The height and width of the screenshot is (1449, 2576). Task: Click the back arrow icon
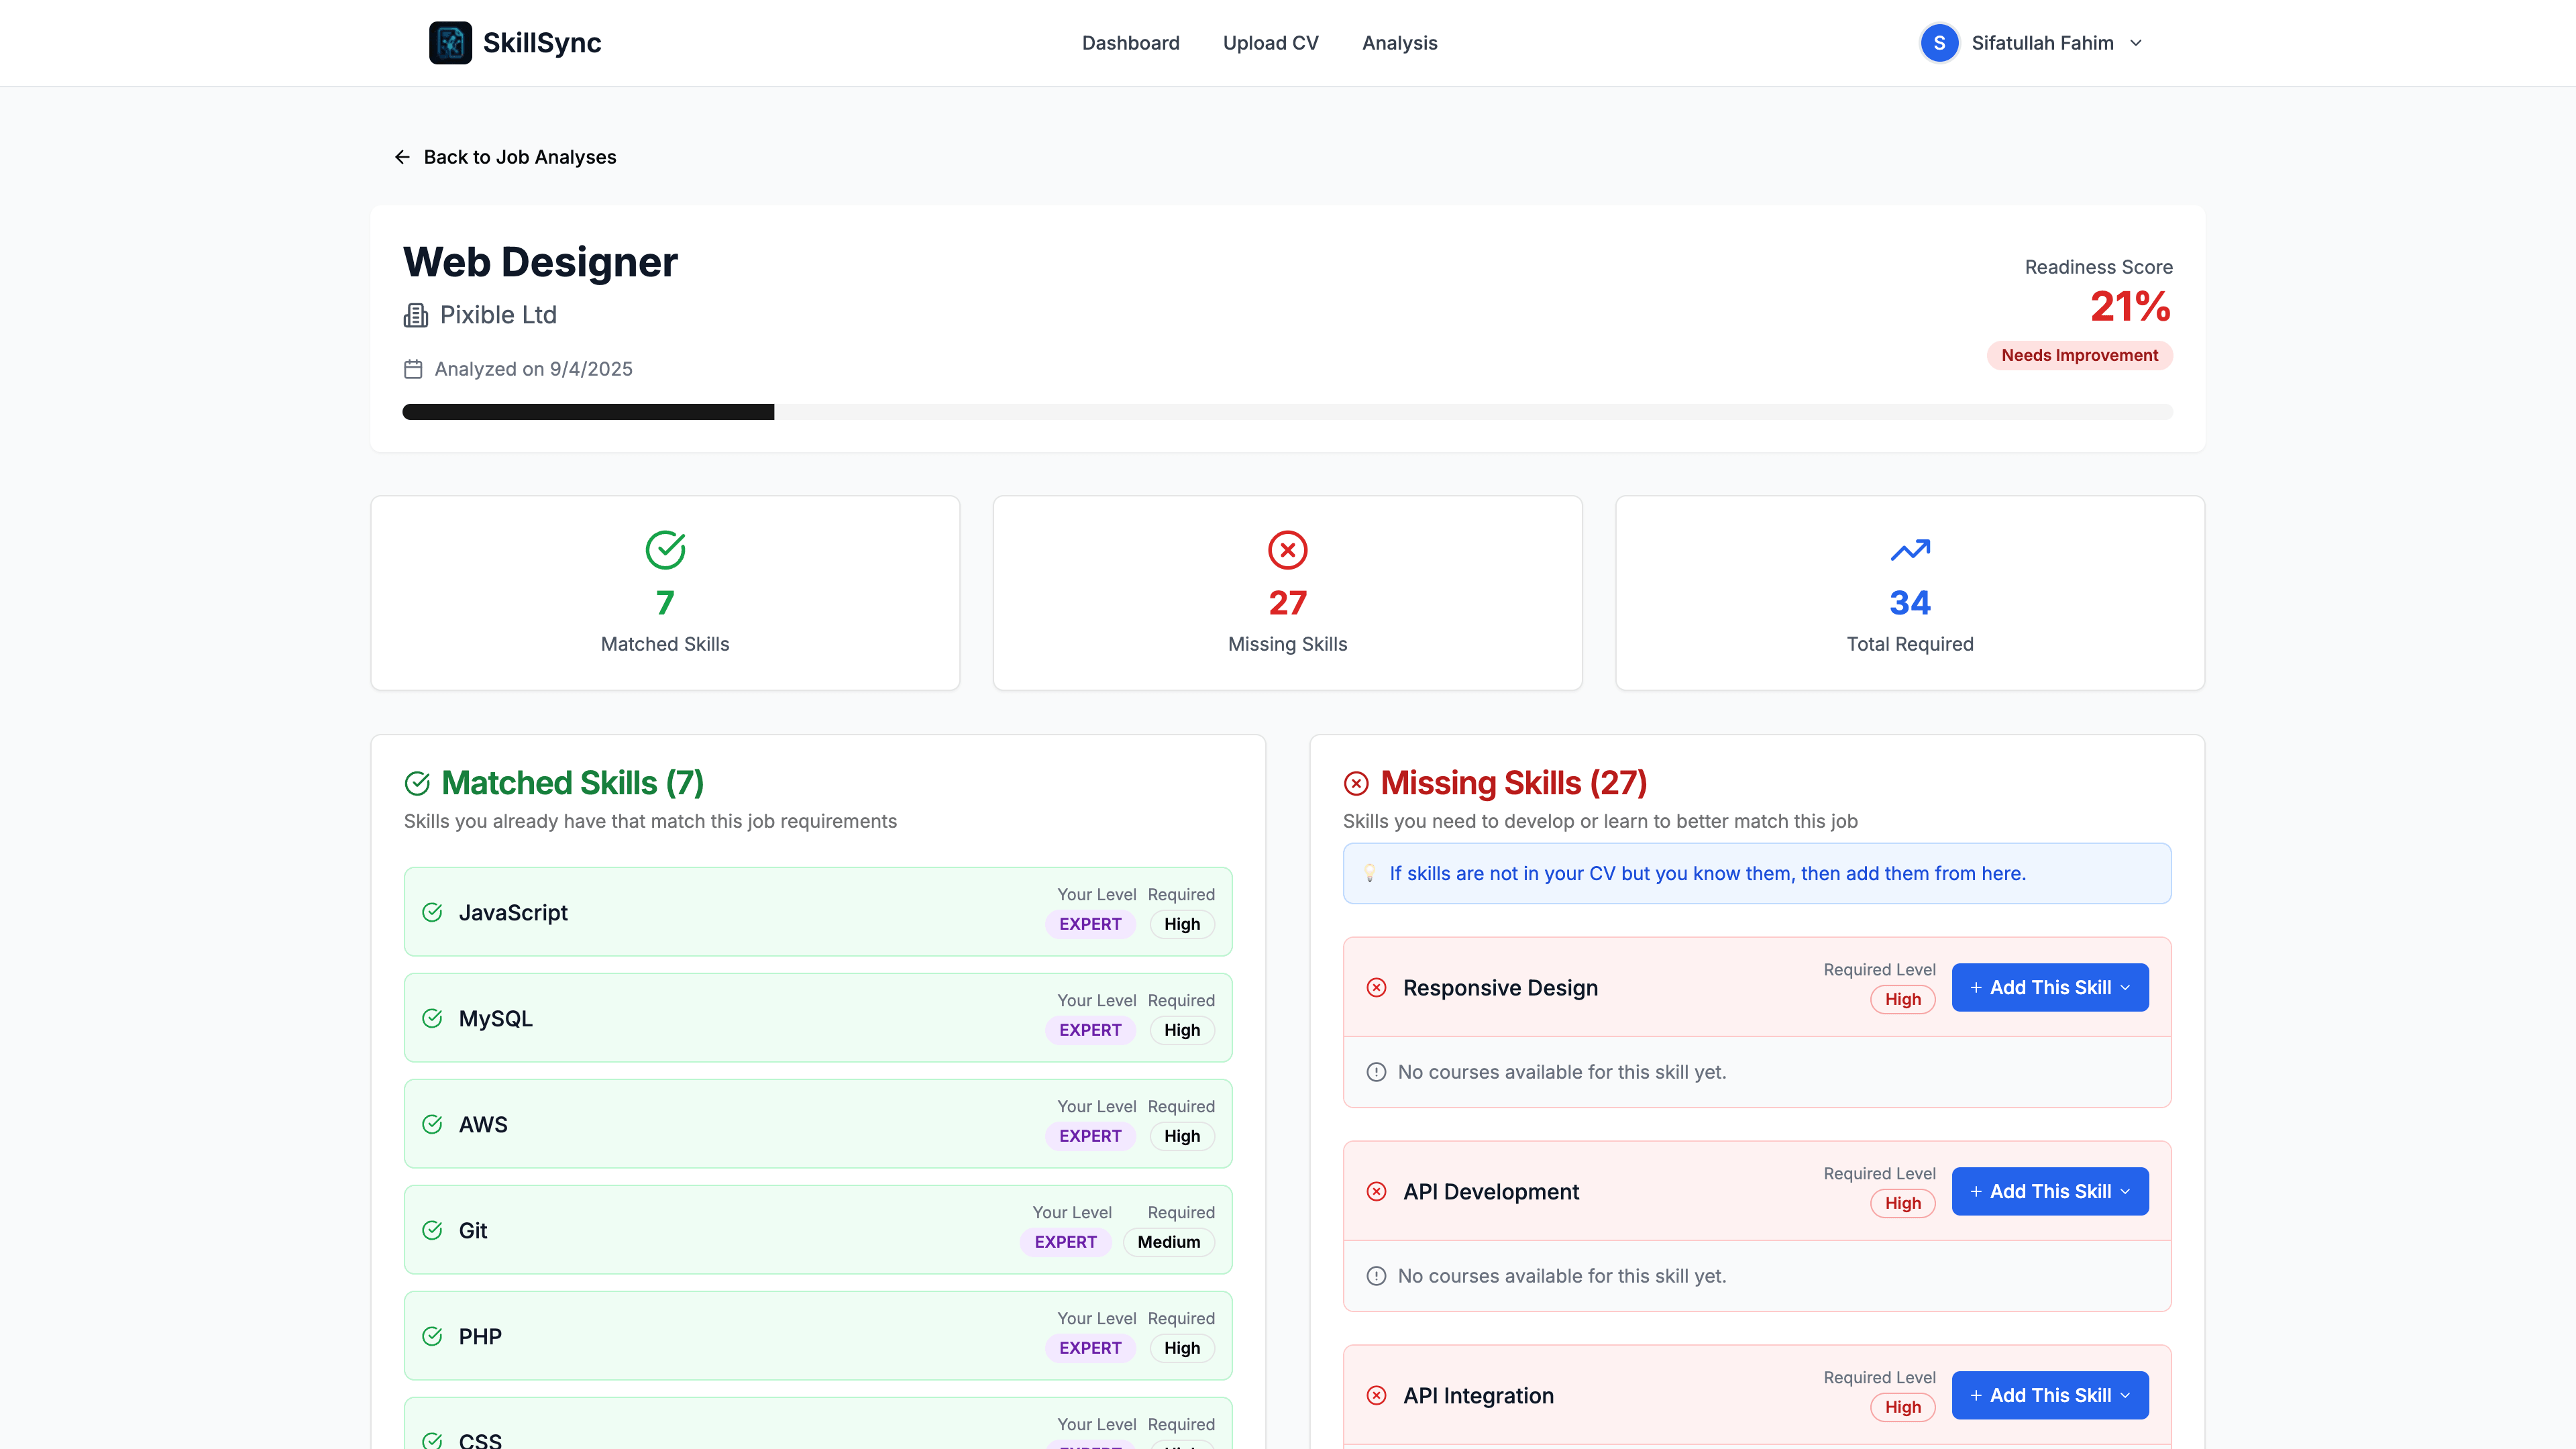402,157
